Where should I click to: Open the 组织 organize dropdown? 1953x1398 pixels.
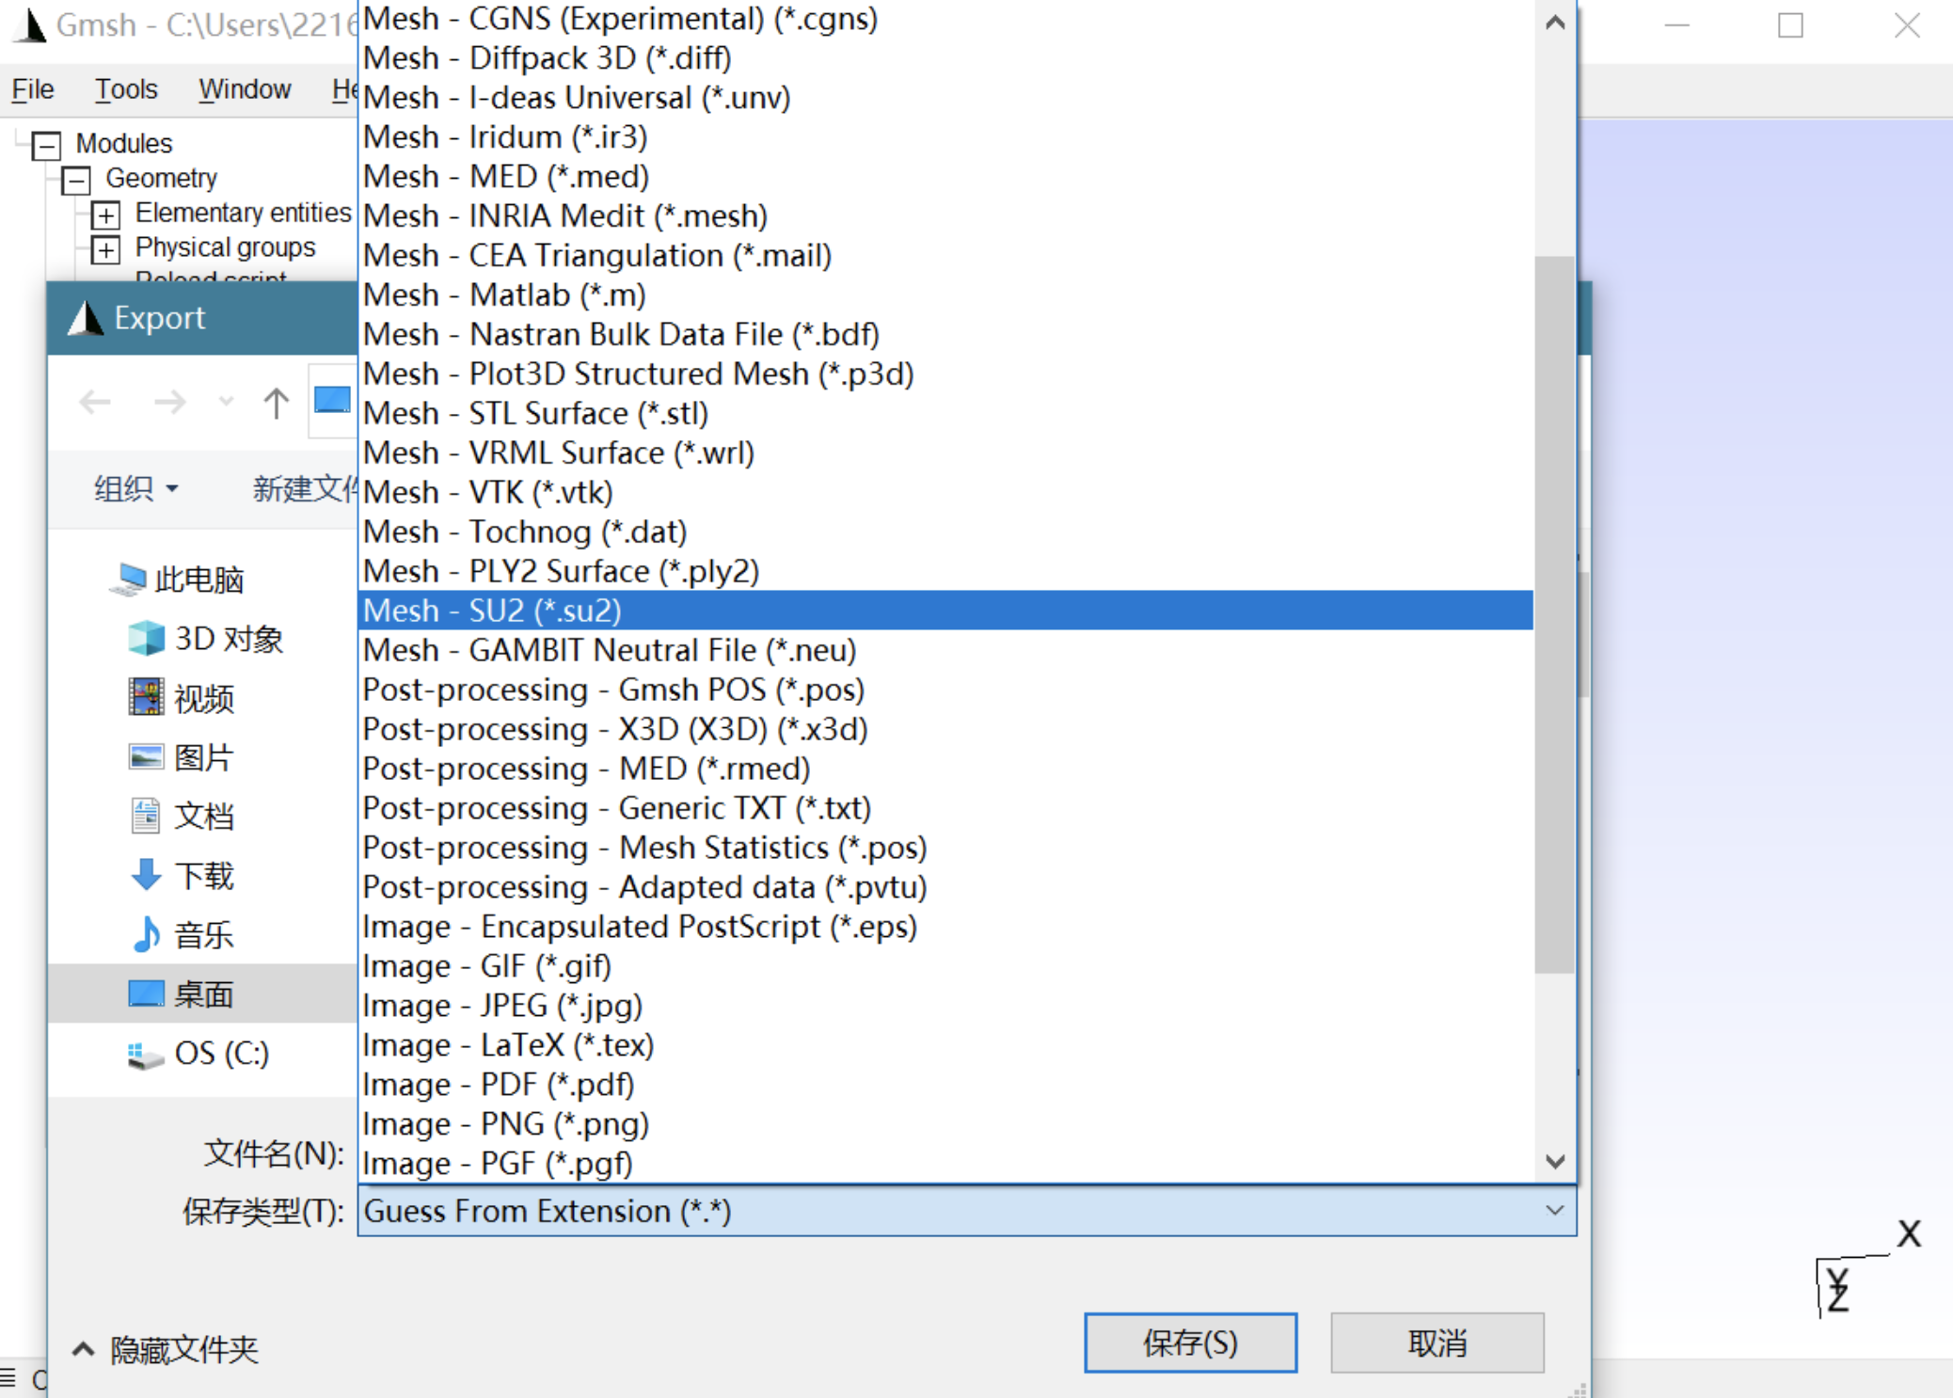pos(135,488)
